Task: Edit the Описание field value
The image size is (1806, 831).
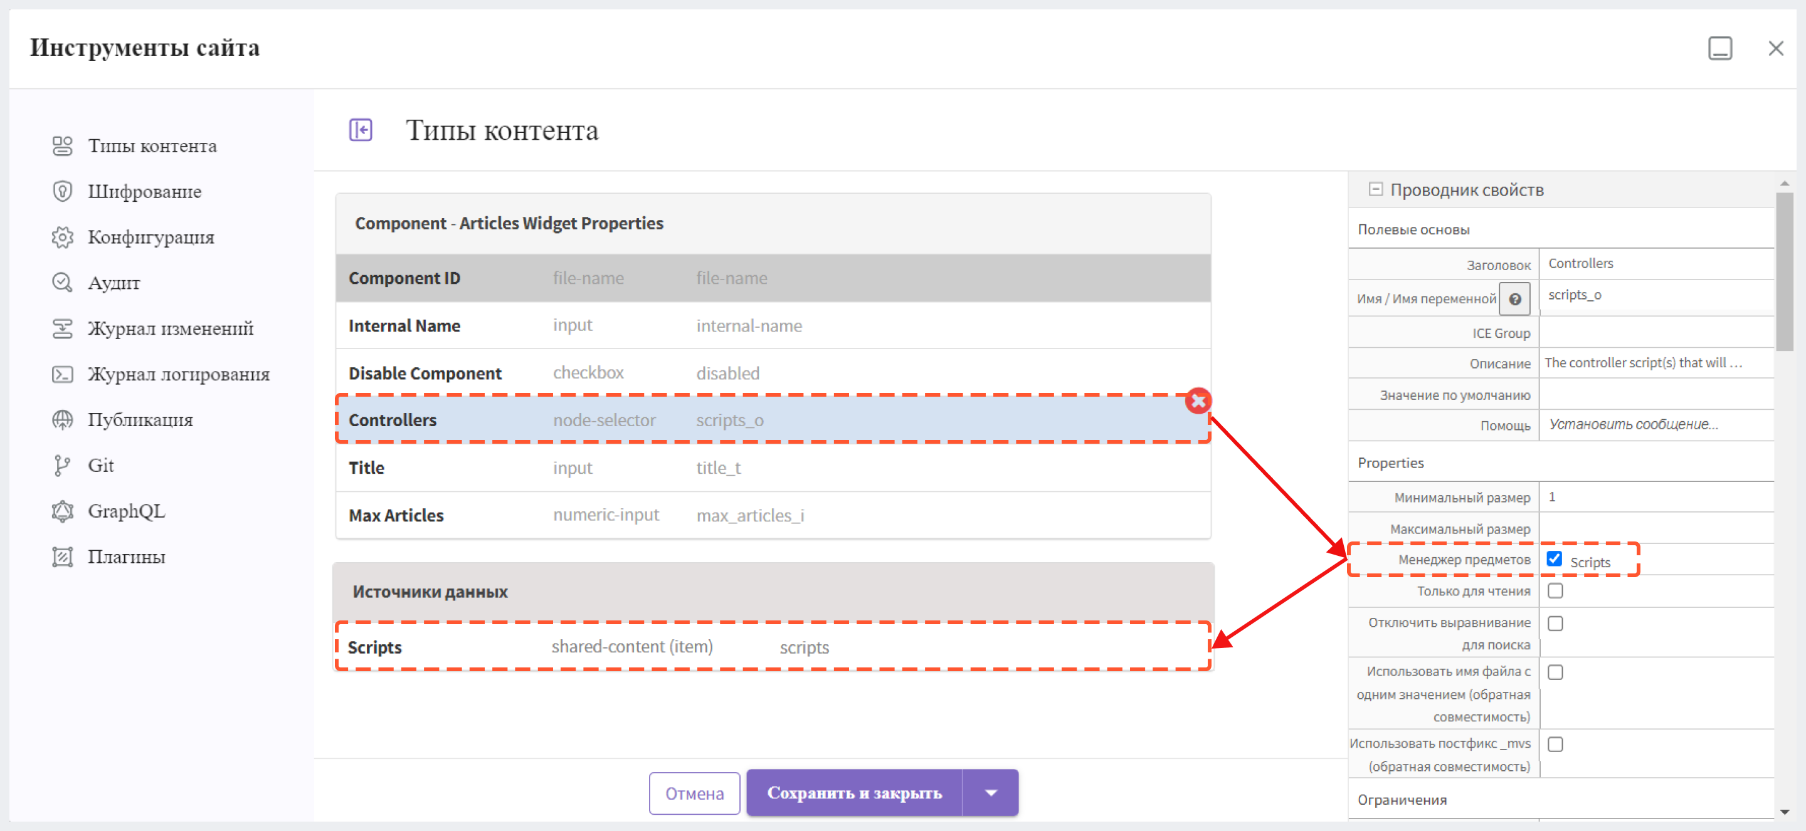Action: tap(1655, 363)
